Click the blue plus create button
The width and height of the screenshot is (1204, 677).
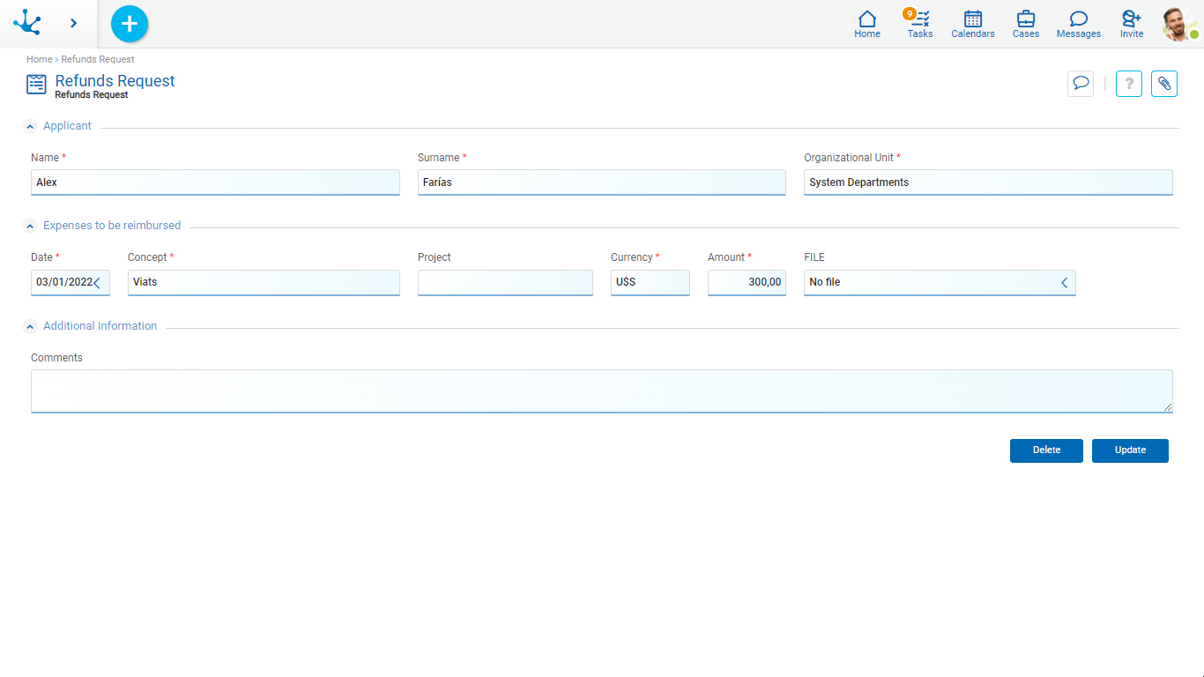130,24
